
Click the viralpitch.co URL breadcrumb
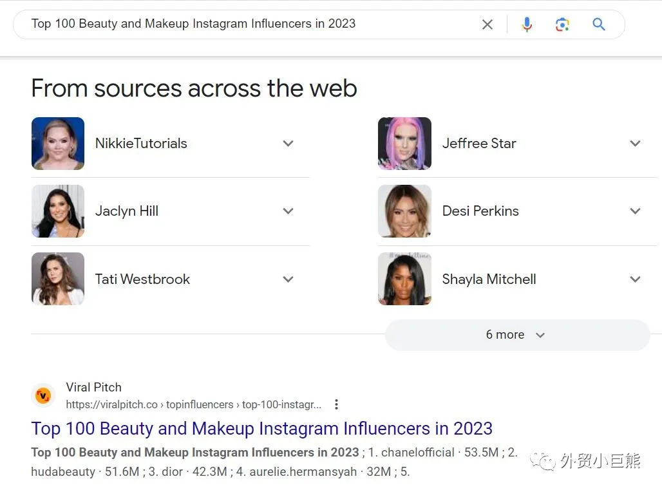click(x=193, y=404)
